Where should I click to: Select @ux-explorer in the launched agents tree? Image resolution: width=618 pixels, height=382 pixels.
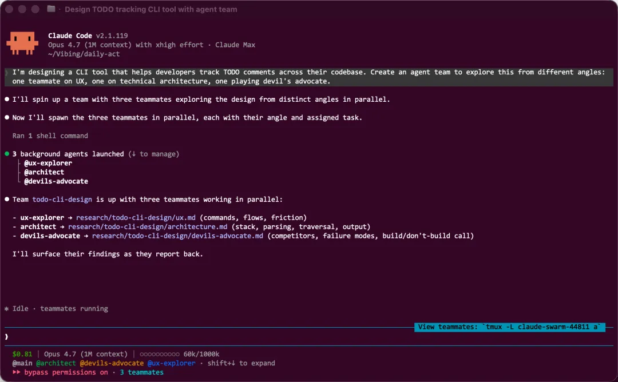coord(48,163)
